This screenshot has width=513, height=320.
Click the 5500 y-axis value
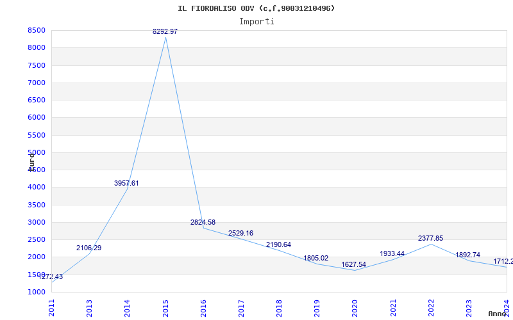pos(37,135)
